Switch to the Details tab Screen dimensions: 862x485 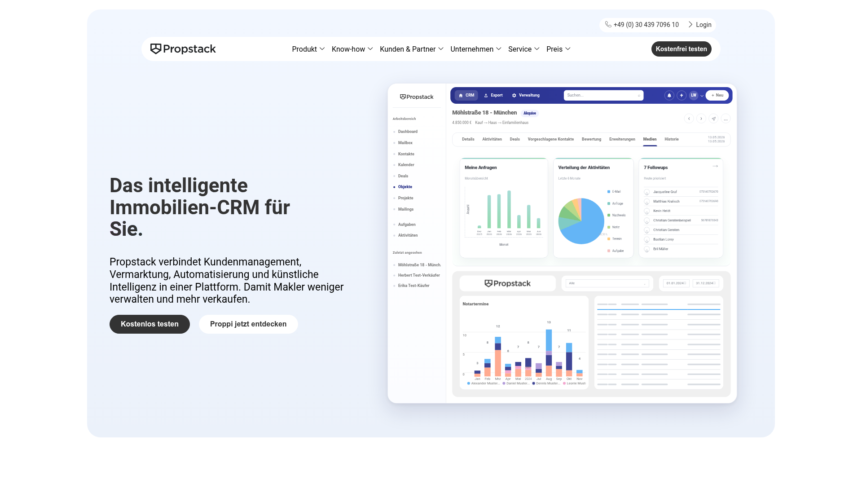pyautogui.click(x=468, y=139)
